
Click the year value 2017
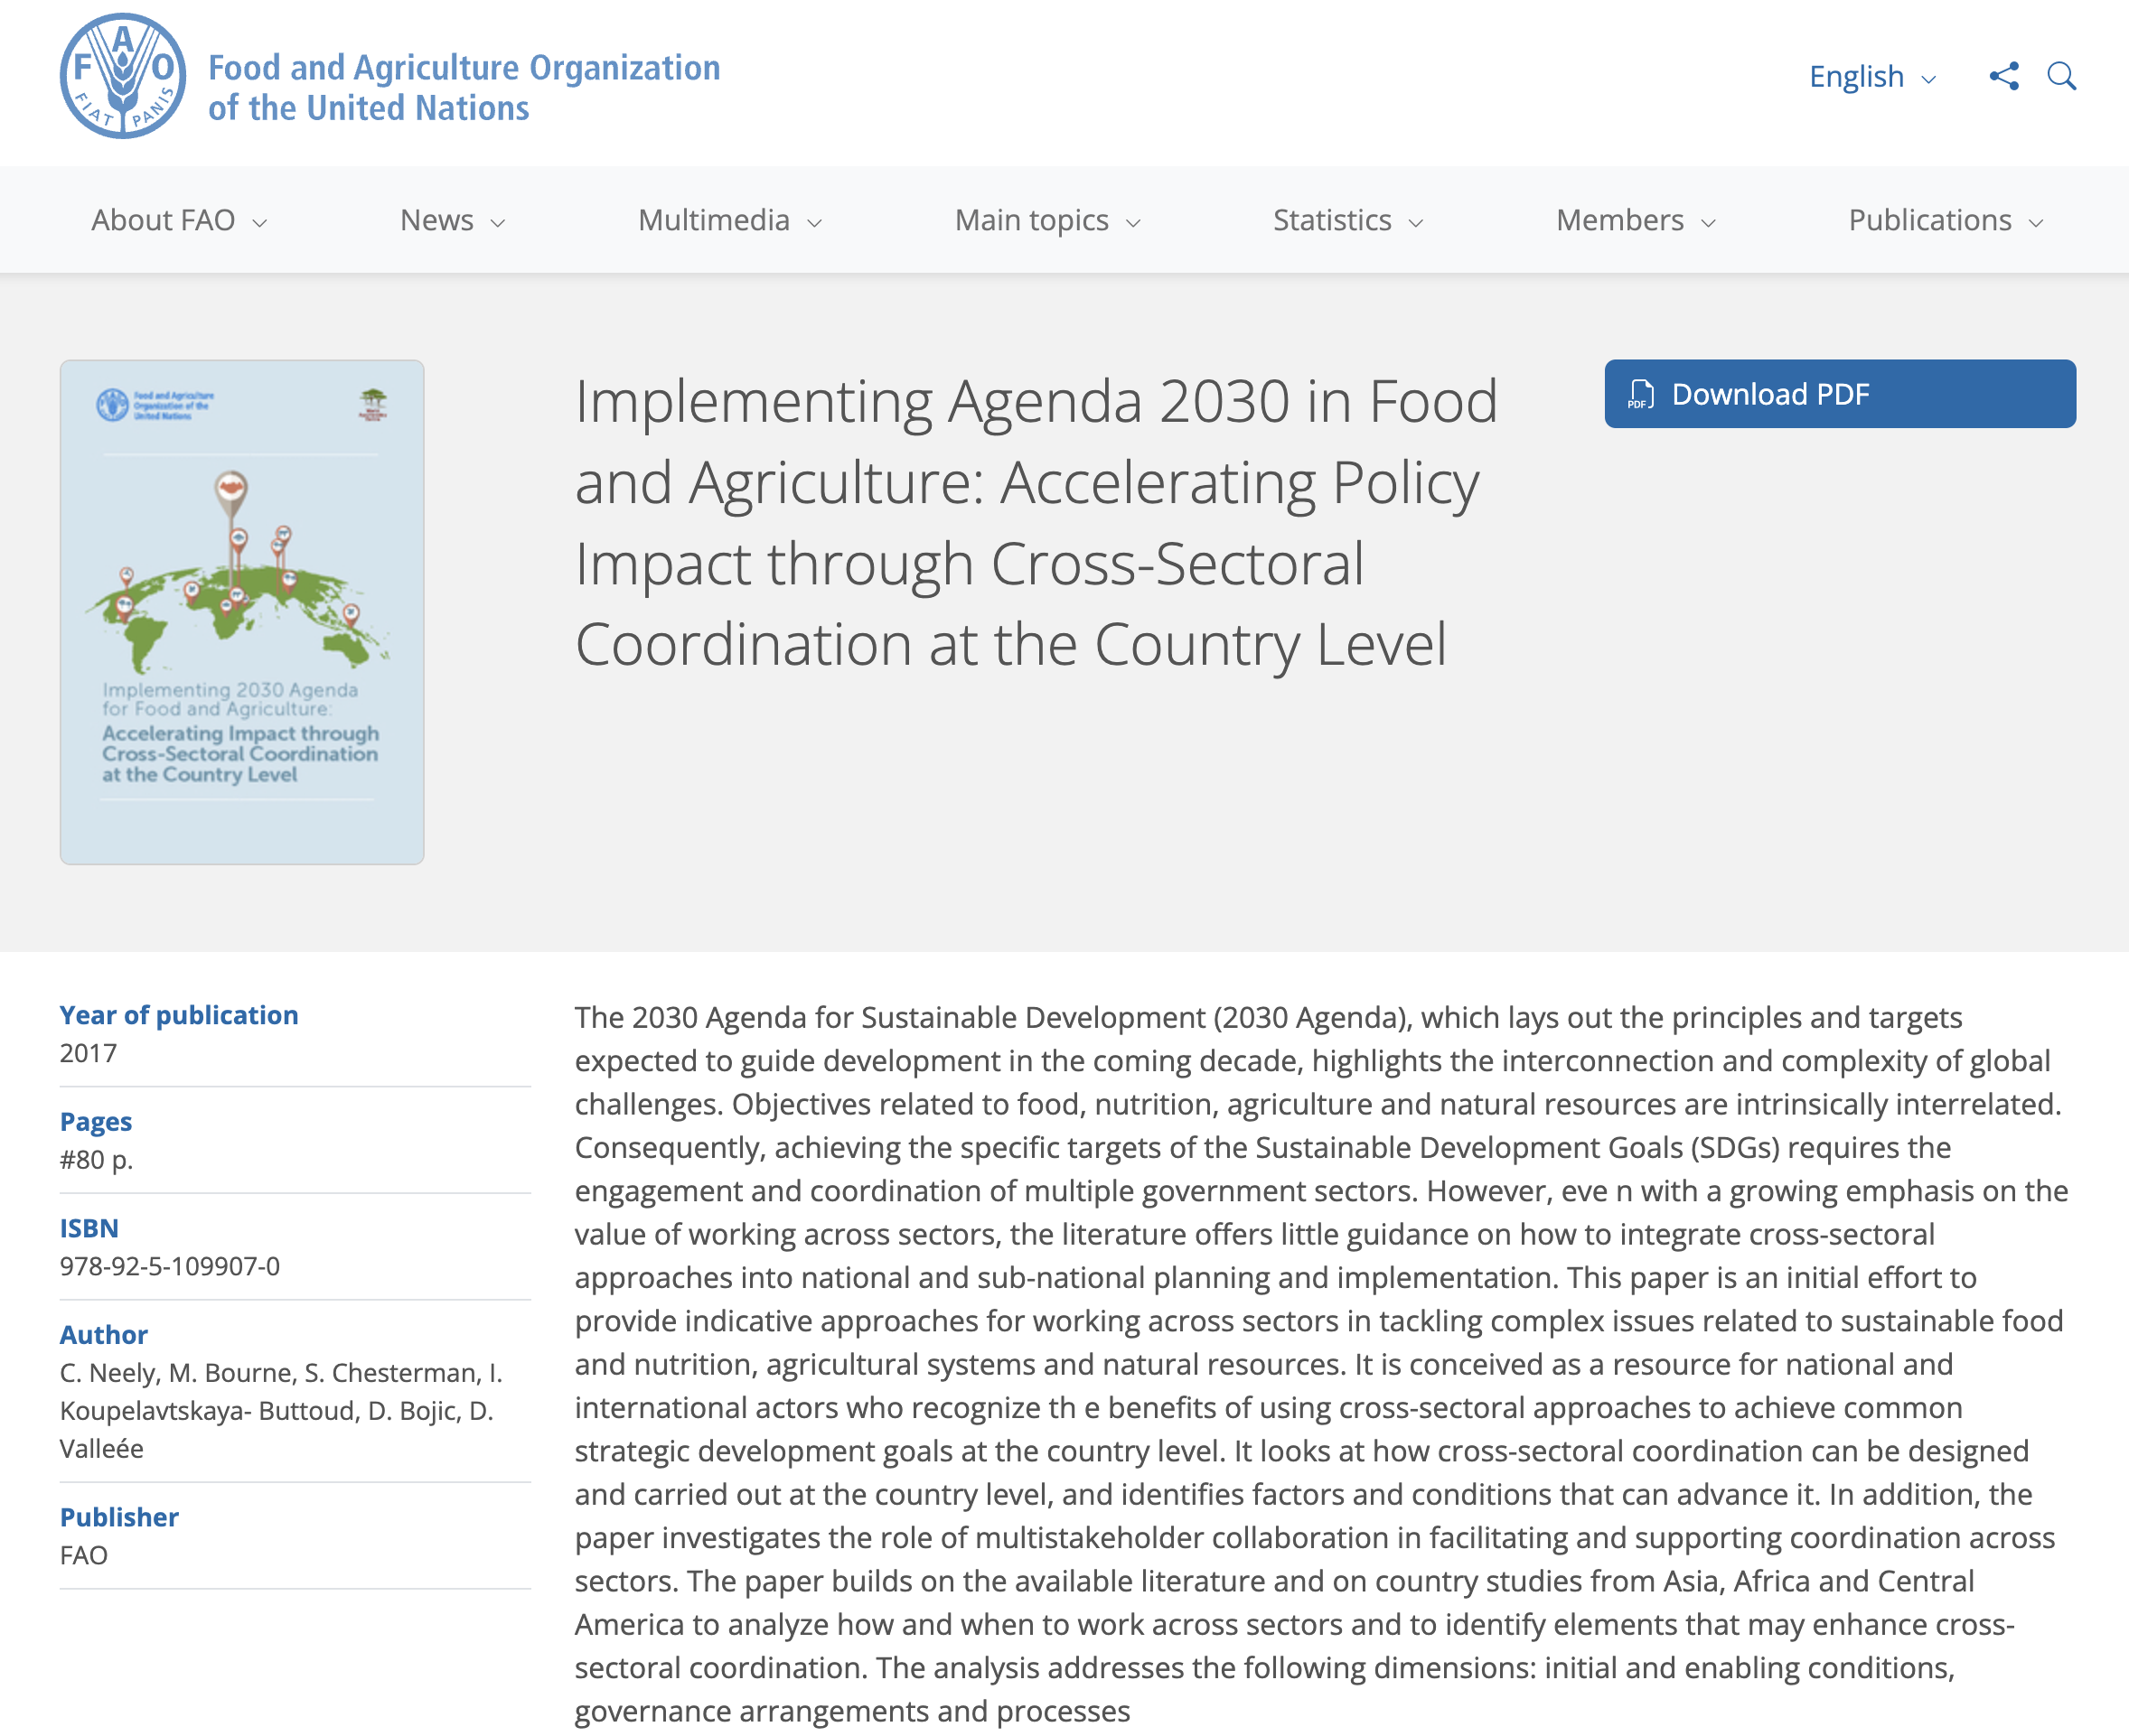[88, 1053]
